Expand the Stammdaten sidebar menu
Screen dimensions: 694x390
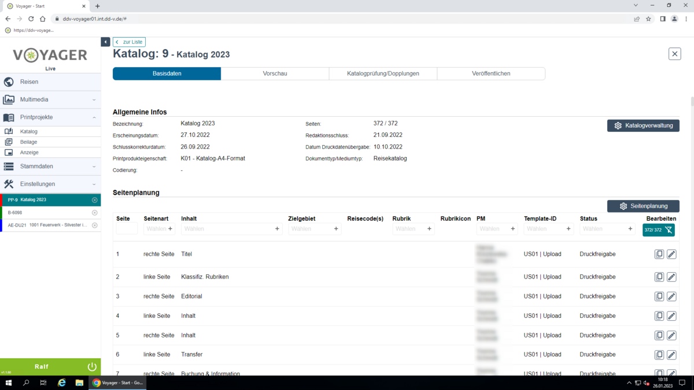point(50,166)
